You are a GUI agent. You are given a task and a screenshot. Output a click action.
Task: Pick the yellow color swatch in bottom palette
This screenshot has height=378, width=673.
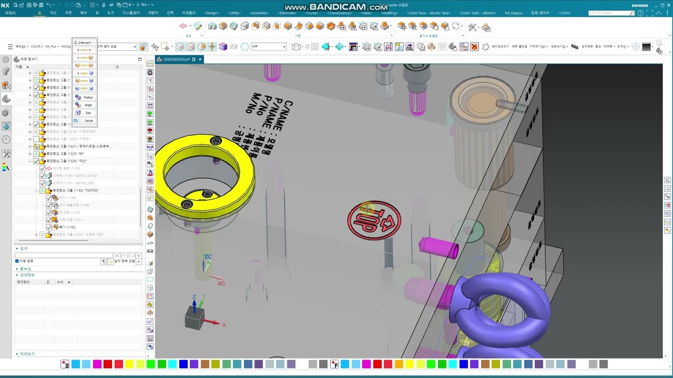[x=129, y=364]
